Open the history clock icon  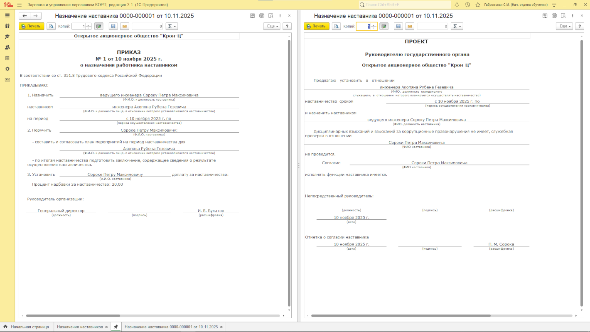(x=467, y=5)
